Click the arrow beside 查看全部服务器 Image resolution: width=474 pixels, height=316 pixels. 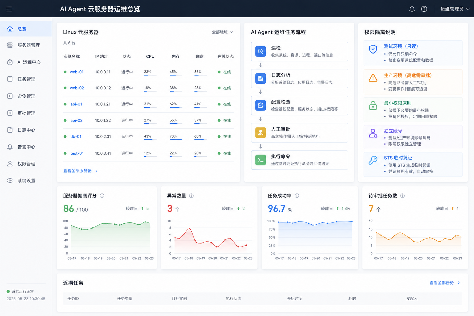[96, 171]
